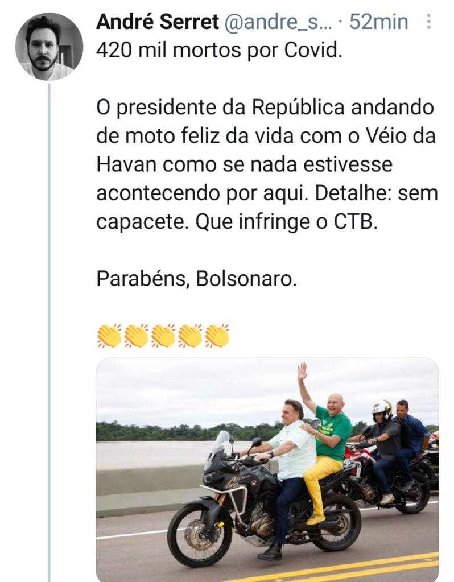This screenshot has height=582, width=454.
Task: Click the "Parabéns, Bolsonaro." text line
Action: point(196,278)
